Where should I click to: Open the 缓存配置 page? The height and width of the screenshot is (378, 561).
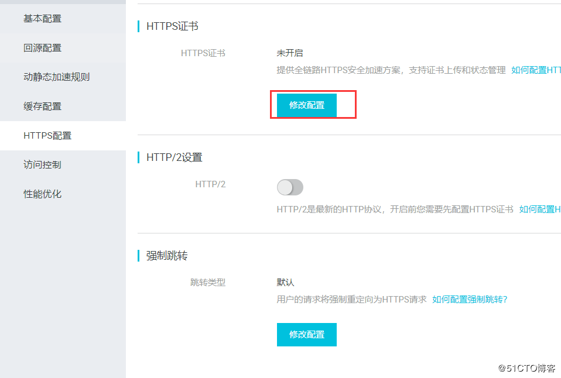[42, 106]
